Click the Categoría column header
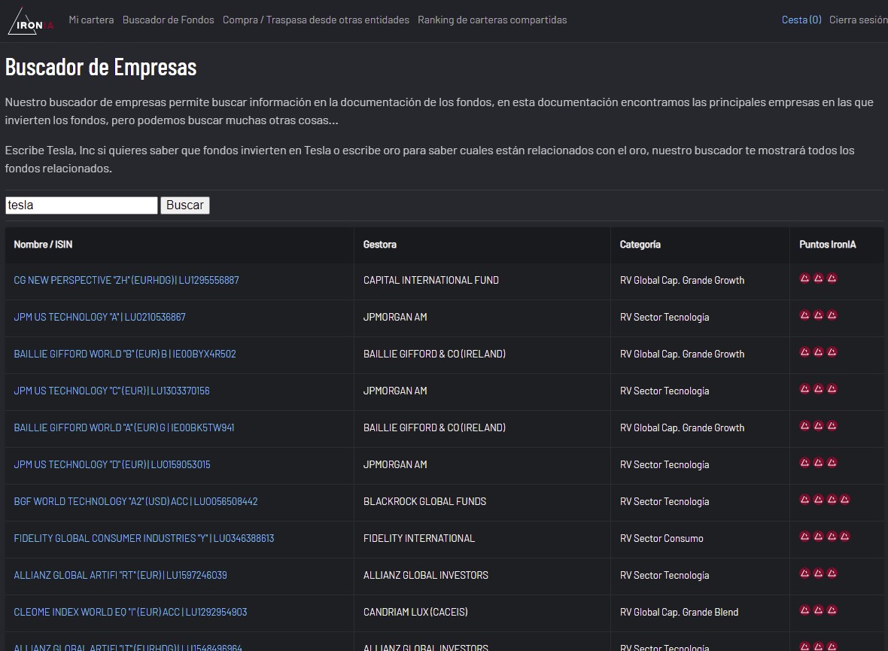Screen dimensions: 888x651 pyautogui.click(x=640, y=244)
